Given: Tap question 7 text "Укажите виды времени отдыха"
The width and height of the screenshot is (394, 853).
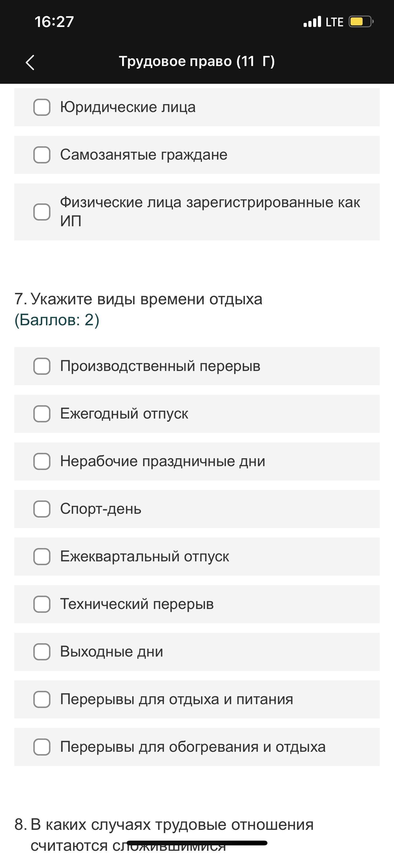Looking at the screenshot, I should (146, 299).
